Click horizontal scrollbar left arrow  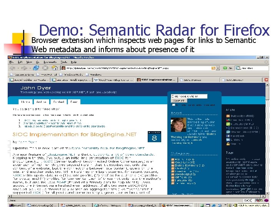[x=10, y=196]
